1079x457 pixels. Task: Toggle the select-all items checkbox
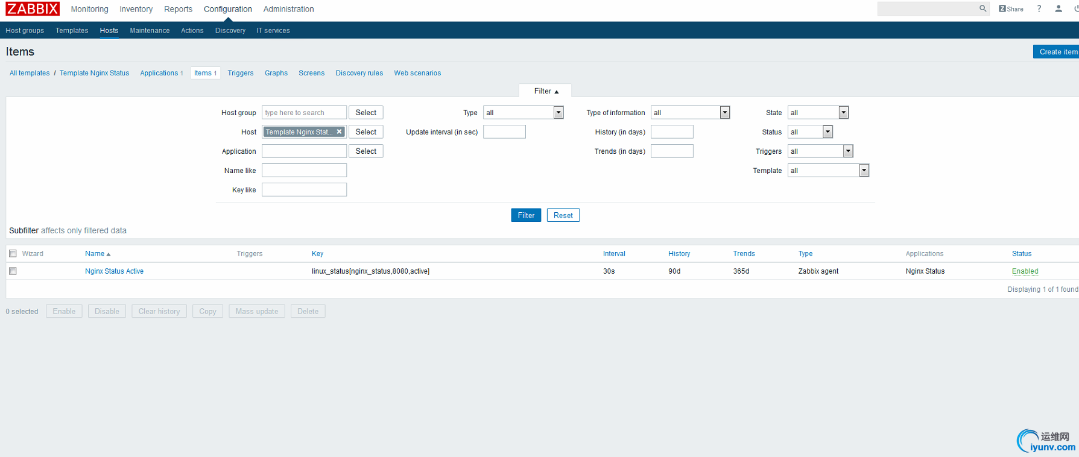(13, 253)
